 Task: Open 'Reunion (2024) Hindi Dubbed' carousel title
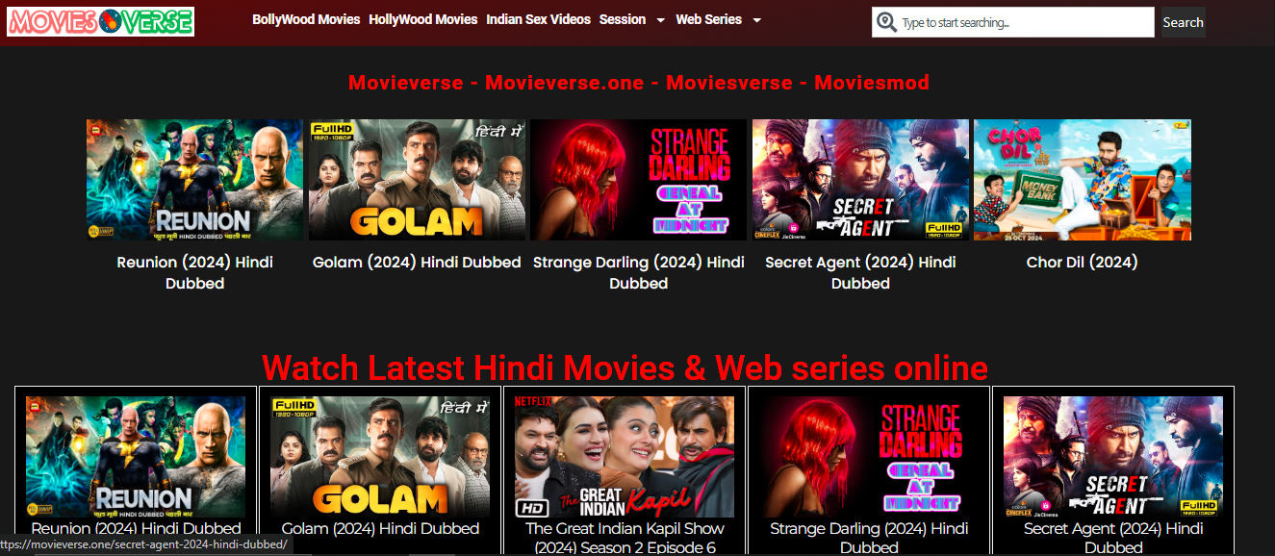(194, 272)
